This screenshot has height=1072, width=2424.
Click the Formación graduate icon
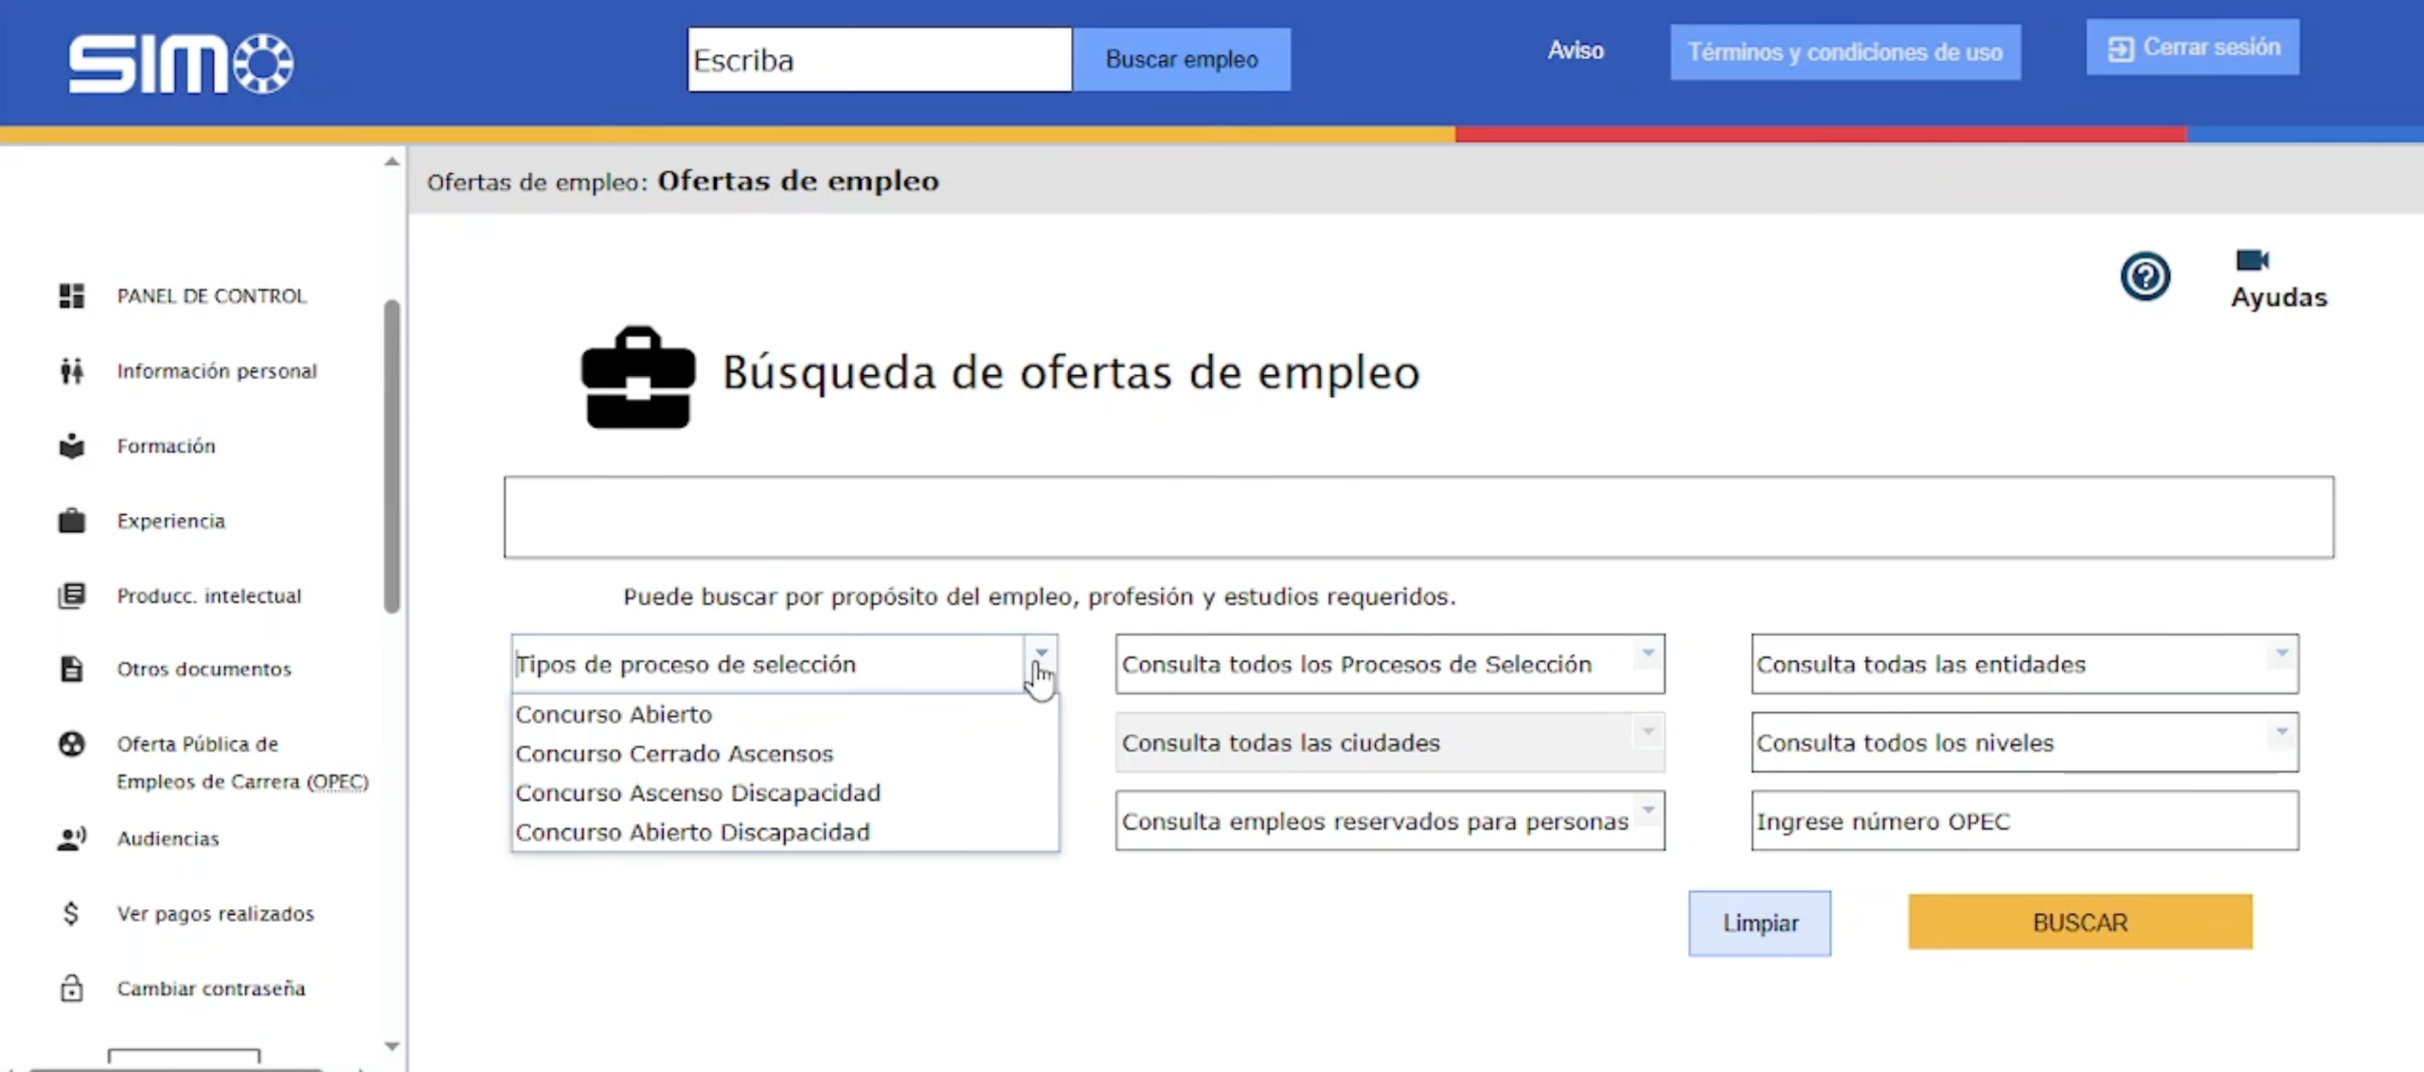point(72,446)
